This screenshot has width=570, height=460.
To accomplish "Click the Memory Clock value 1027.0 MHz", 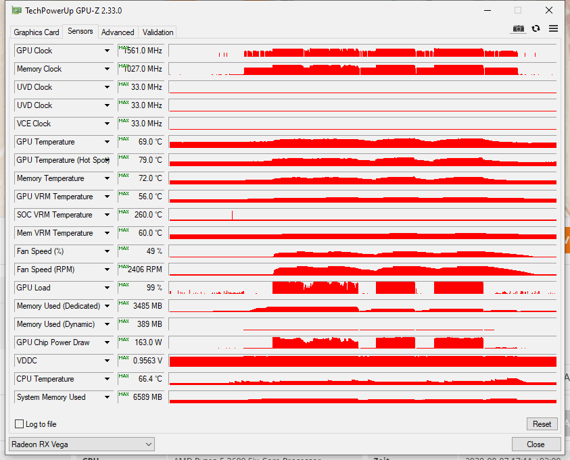I will pyautogui.click(x=141, y=69).
